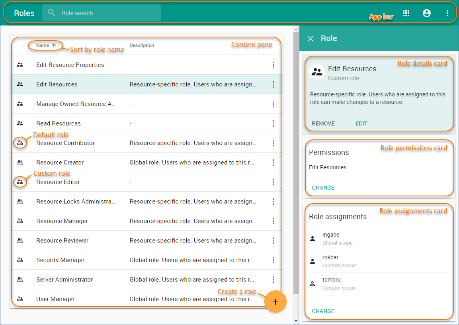Open the apps grid icon in app bar
Image resolution: width=459 pixels, height=325 pixels.
tap(406, 13)
